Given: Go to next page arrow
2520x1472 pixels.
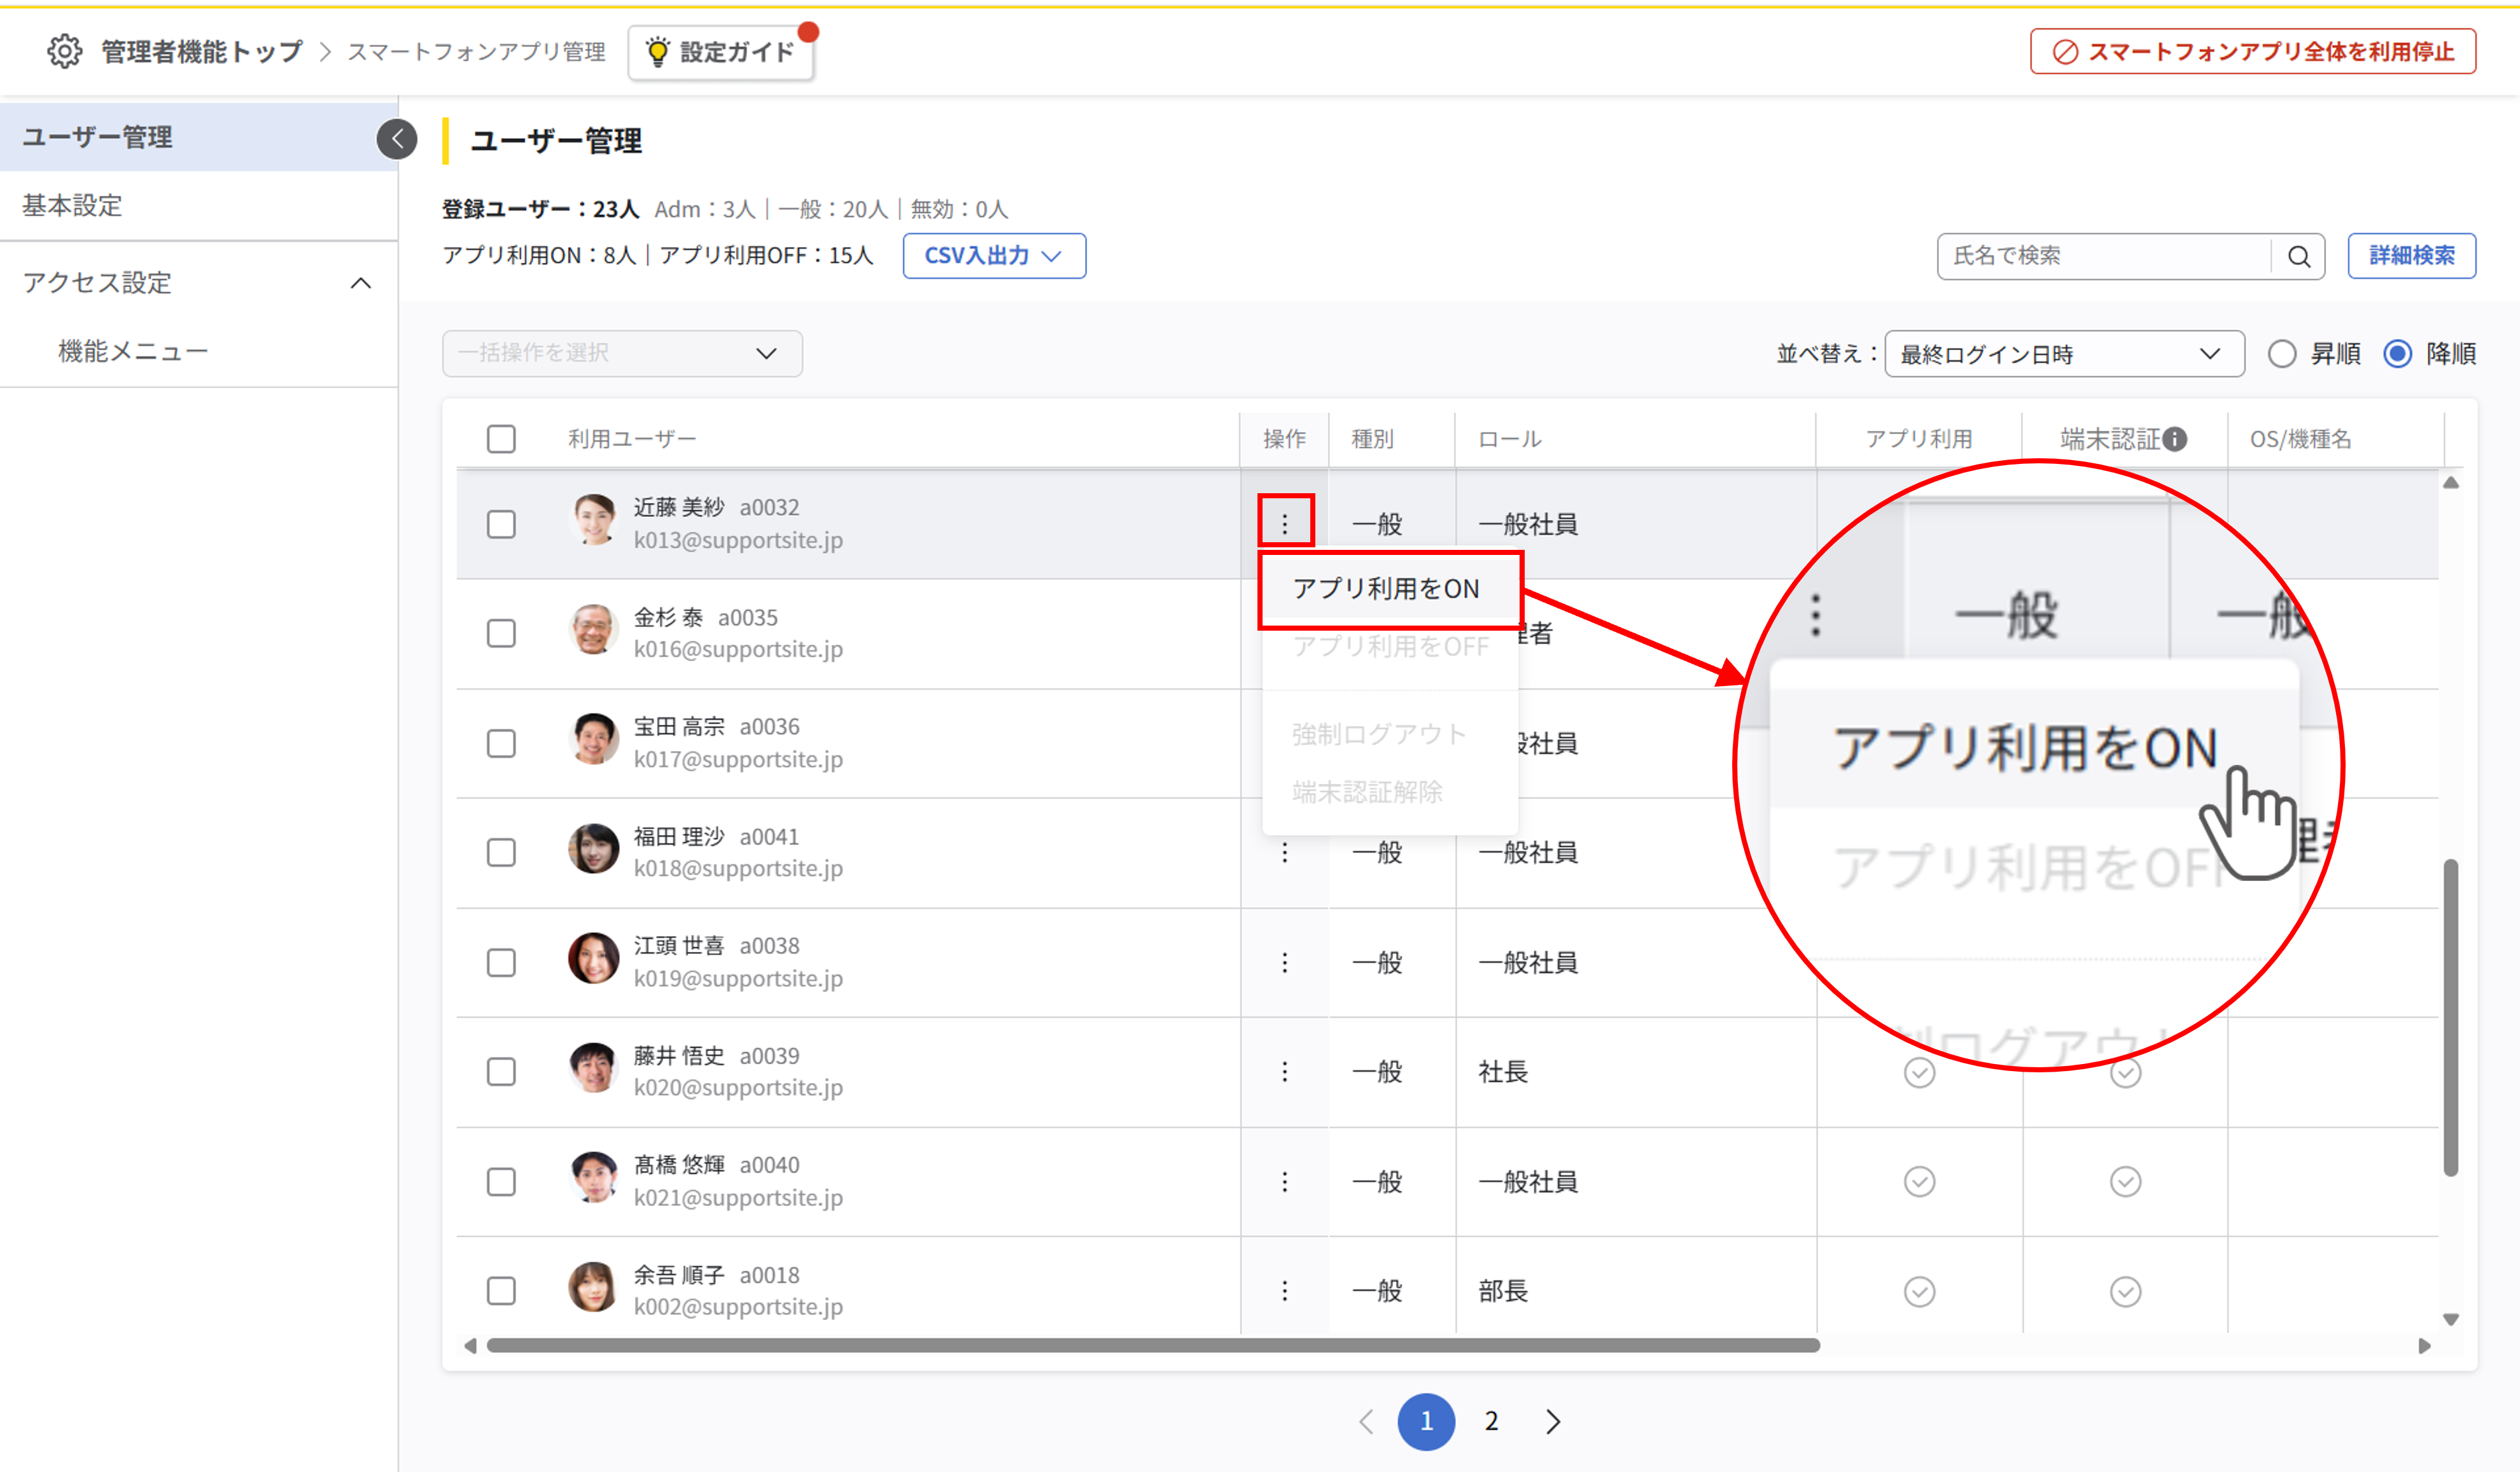Looking at the screenshot, I should coord(1553,1422).
